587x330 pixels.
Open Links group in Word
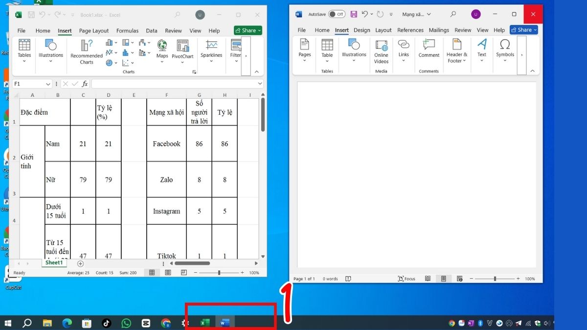pos(404,51)
